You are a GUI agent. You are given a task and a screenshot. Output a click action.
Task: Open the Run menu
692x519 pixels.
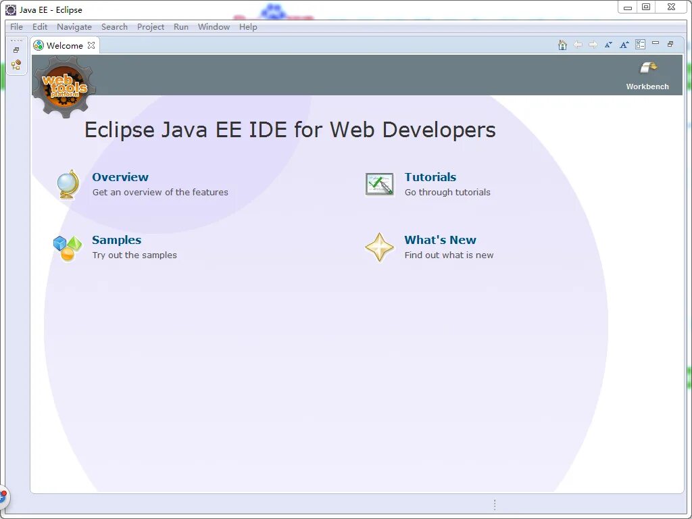coord(181,27)
